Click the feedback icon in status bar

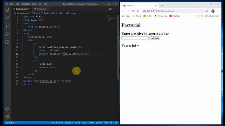click(111, 122)
